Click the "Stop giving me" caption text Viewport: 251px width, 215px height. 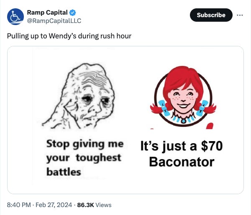85,144
